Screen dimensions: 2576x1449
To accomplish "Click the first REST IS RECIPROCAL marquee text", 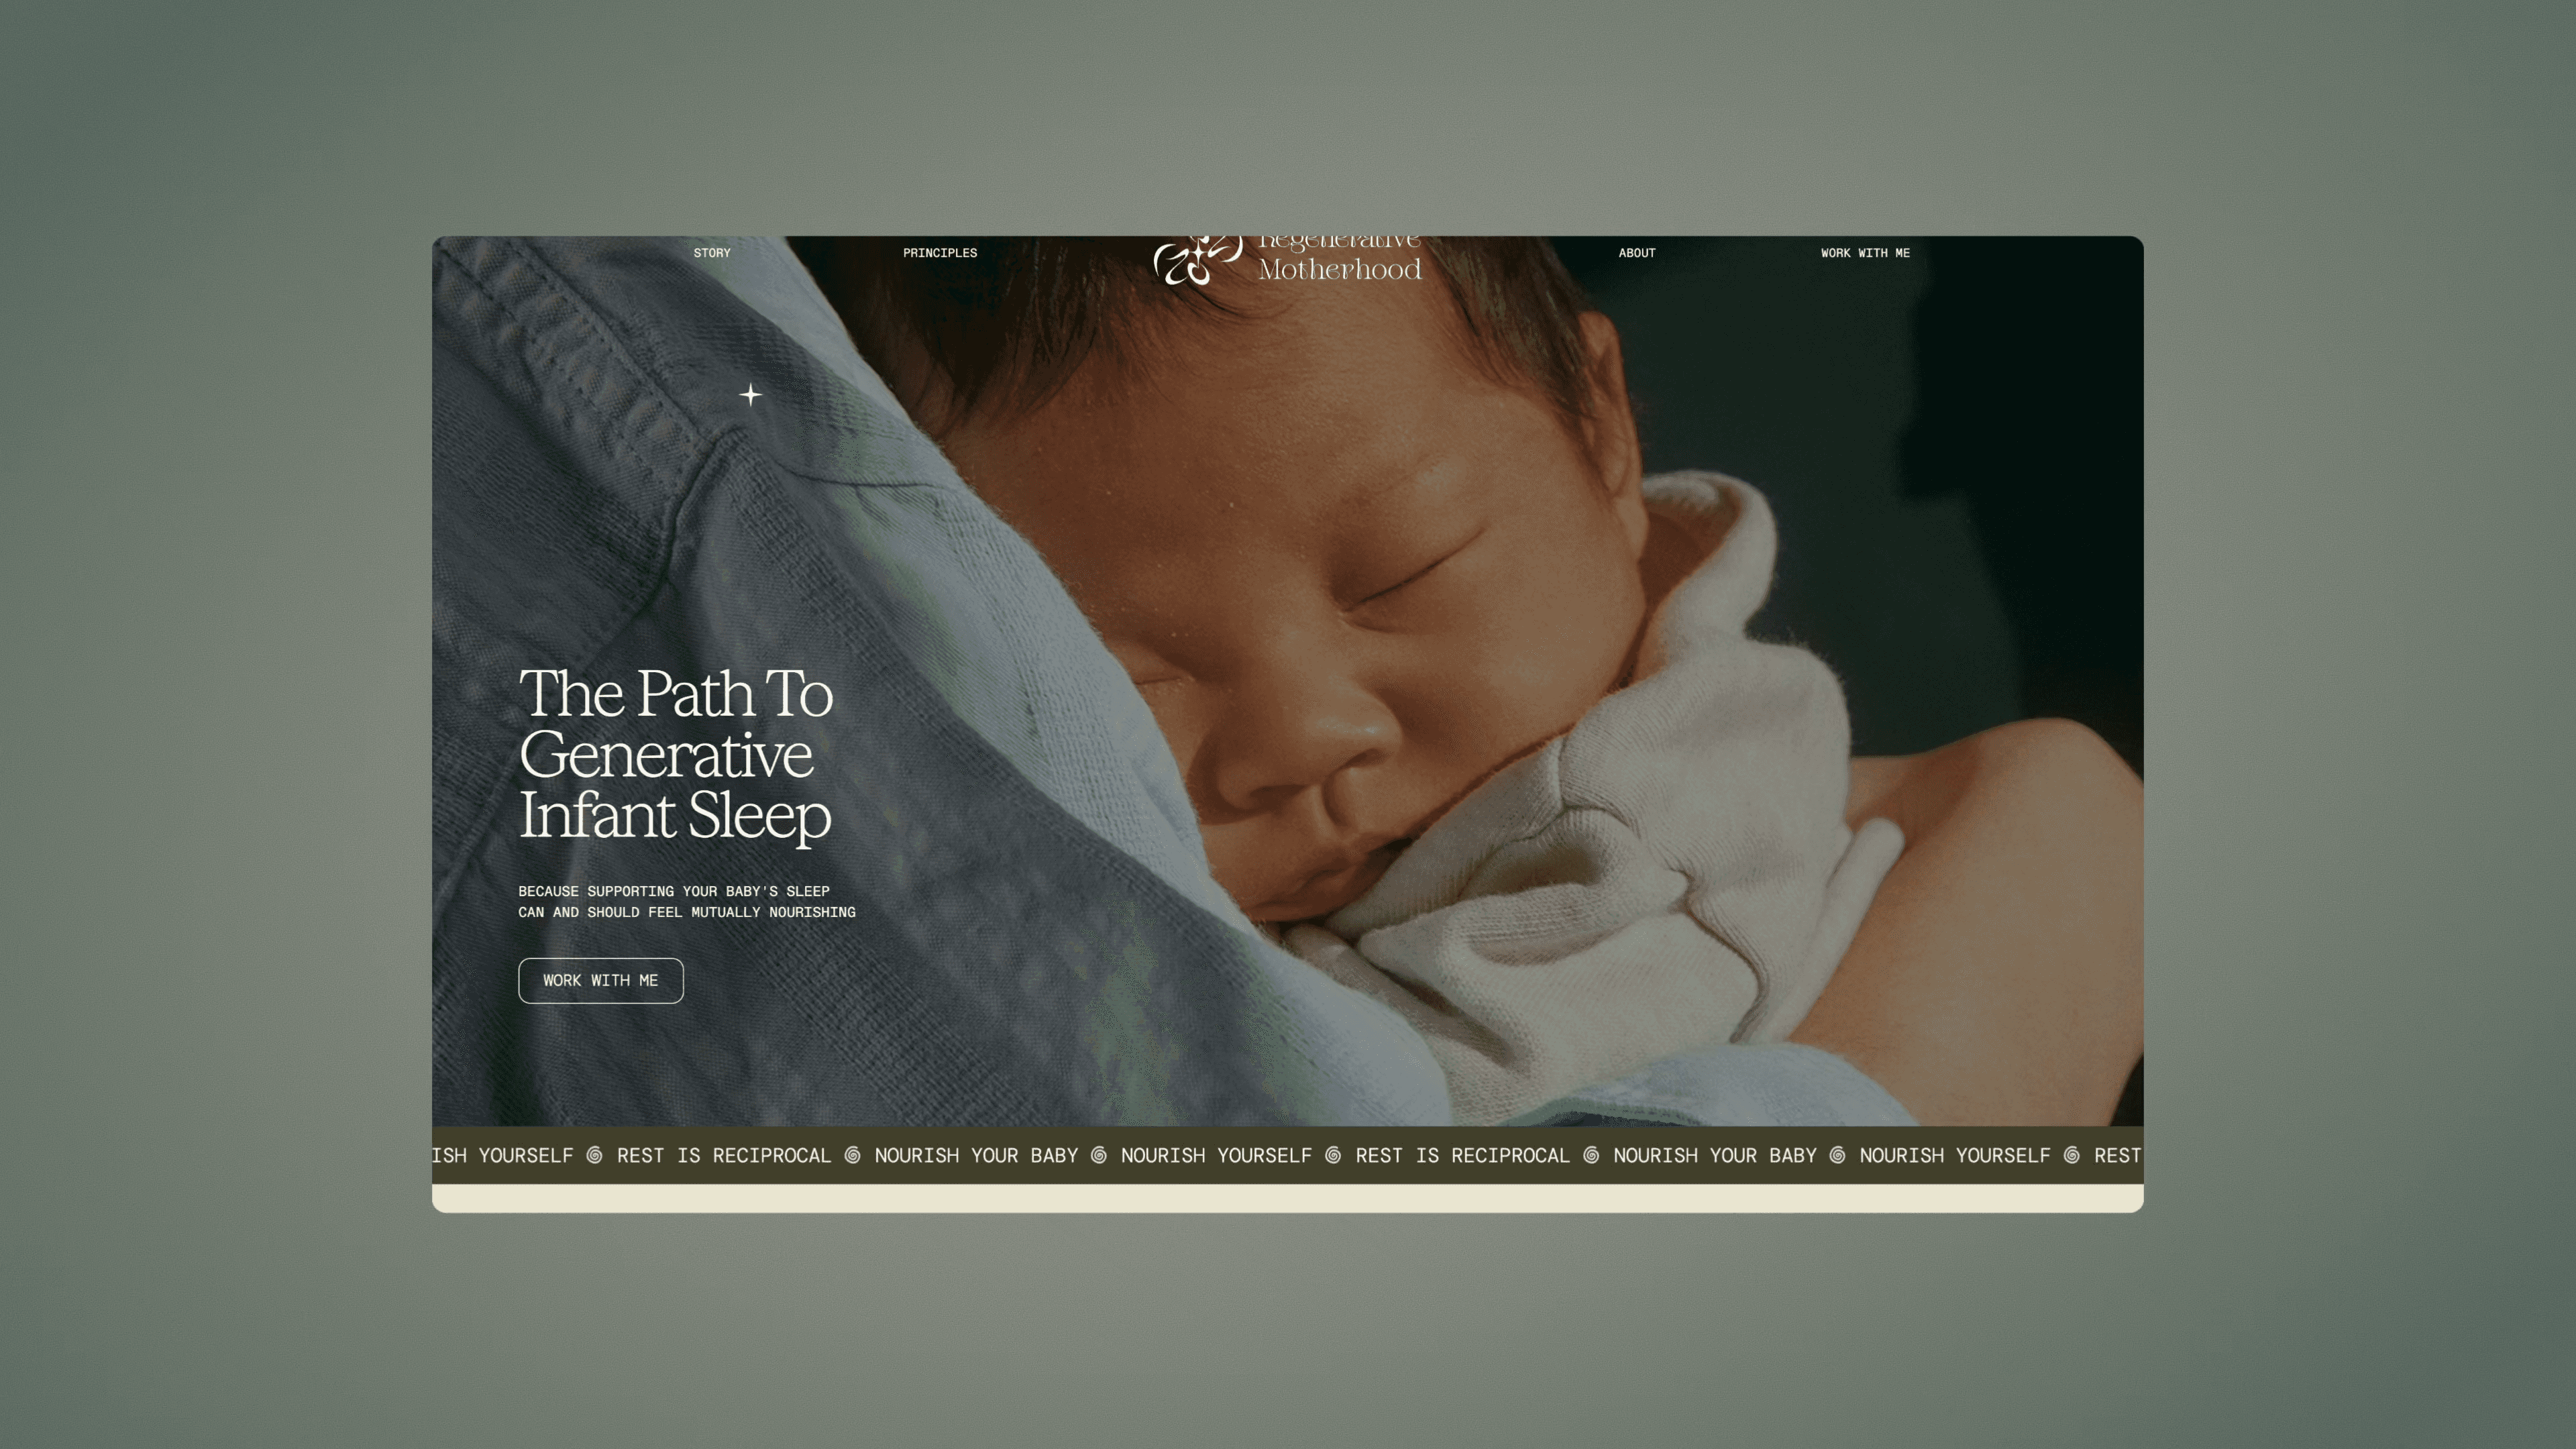I will (x=724, y=1155).
